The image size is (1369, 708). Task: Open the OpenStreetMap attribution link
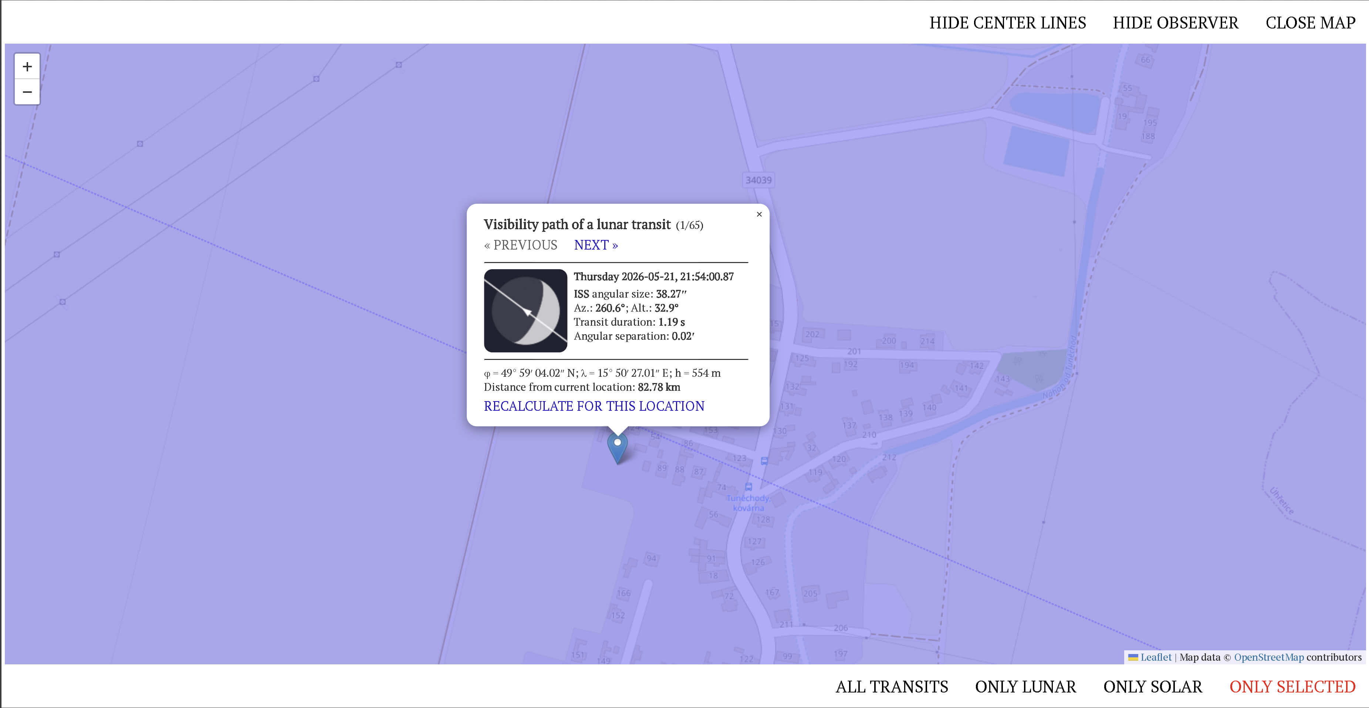(1269, 658)
